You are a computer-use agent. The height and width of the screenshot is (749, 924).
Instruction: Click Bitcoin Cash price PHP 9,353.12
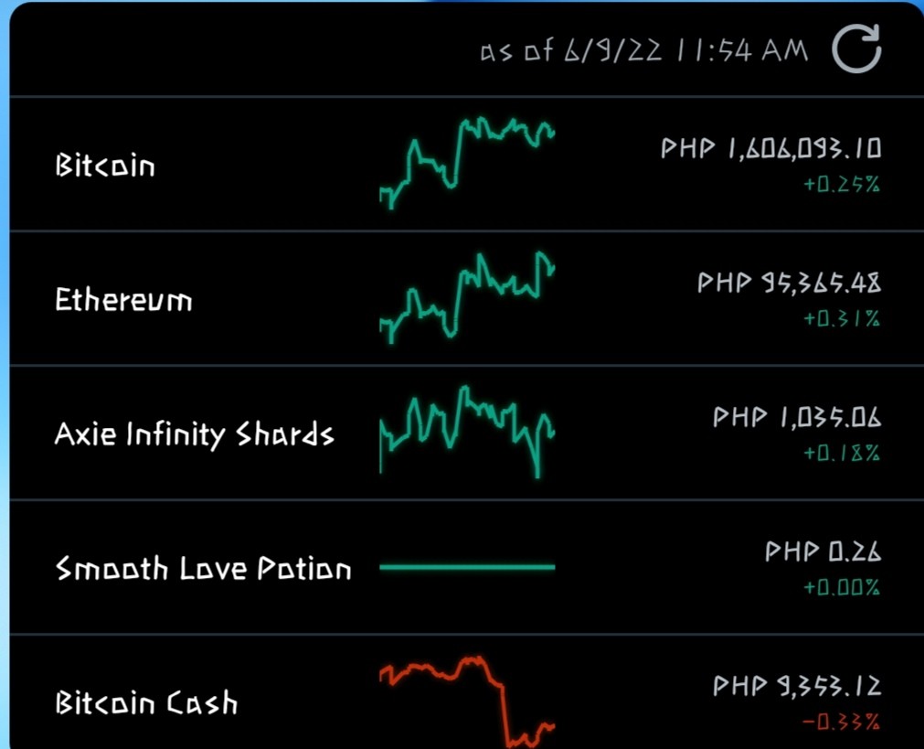coord(797,686)
